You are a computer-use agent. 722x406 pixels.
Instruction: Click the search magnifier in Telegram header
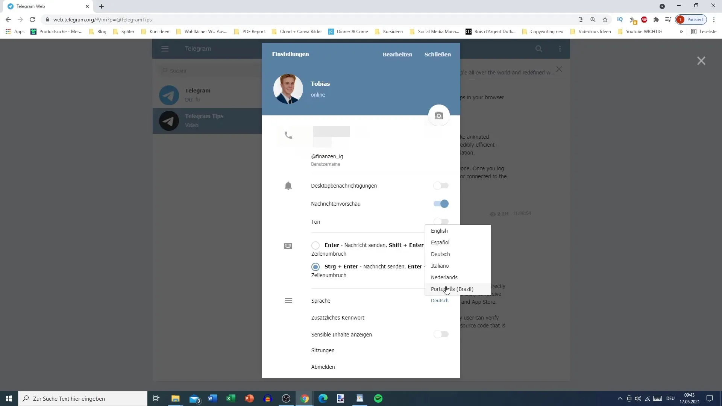pyautogui.click(x=539, y=48)
